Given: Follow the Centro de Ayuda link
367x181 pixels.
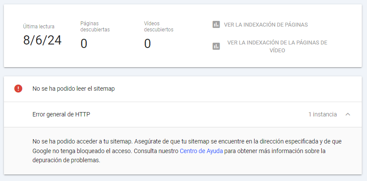Looking at the screenshot, I should pos(201,151).
